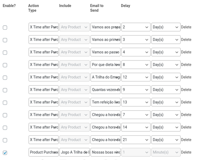Open 'Day(s)' unit dropdown in 'Vamos ao passo' row
This screenshot has height=160, width=198.
[x=166, y=52]
